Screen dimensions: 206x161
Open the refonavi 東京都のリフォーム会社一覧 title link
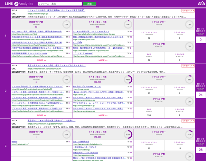pyautogui.click(x=51, y=120)
